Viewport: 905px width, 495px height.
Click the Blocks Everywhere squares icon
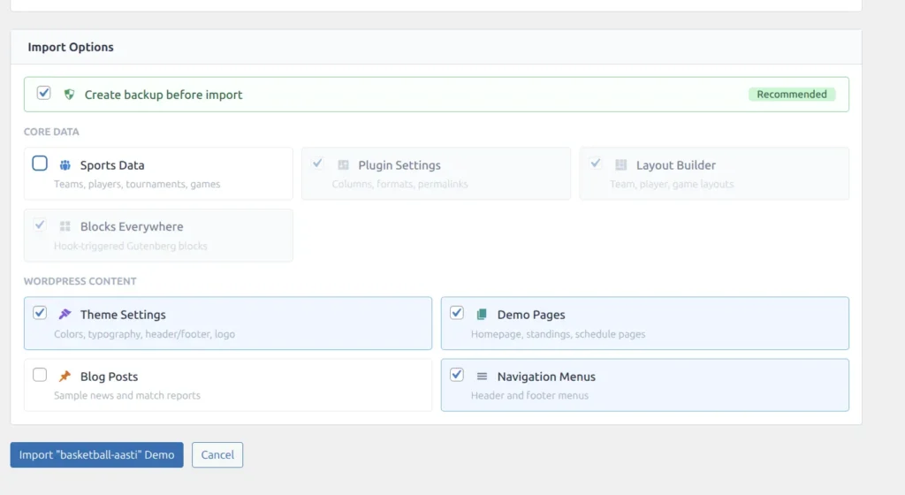pos(65,227)
